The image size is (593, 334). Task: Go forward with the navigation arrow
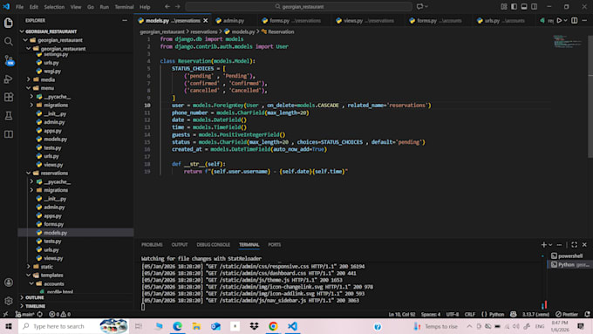coord(177,6)
